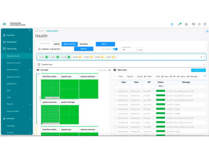This screenshot has width=209, height=157.
Task: Close the left navigation panel
Action: tap(30, 30)
